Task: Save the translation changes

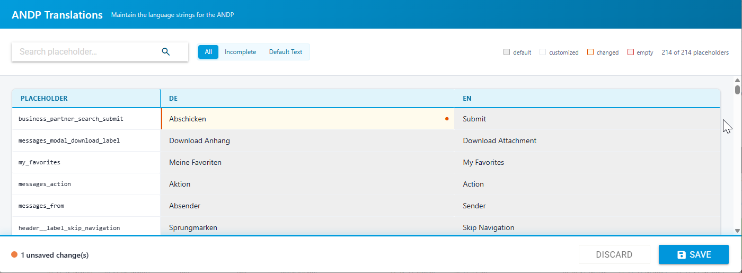Action: [x=694, y=254]
